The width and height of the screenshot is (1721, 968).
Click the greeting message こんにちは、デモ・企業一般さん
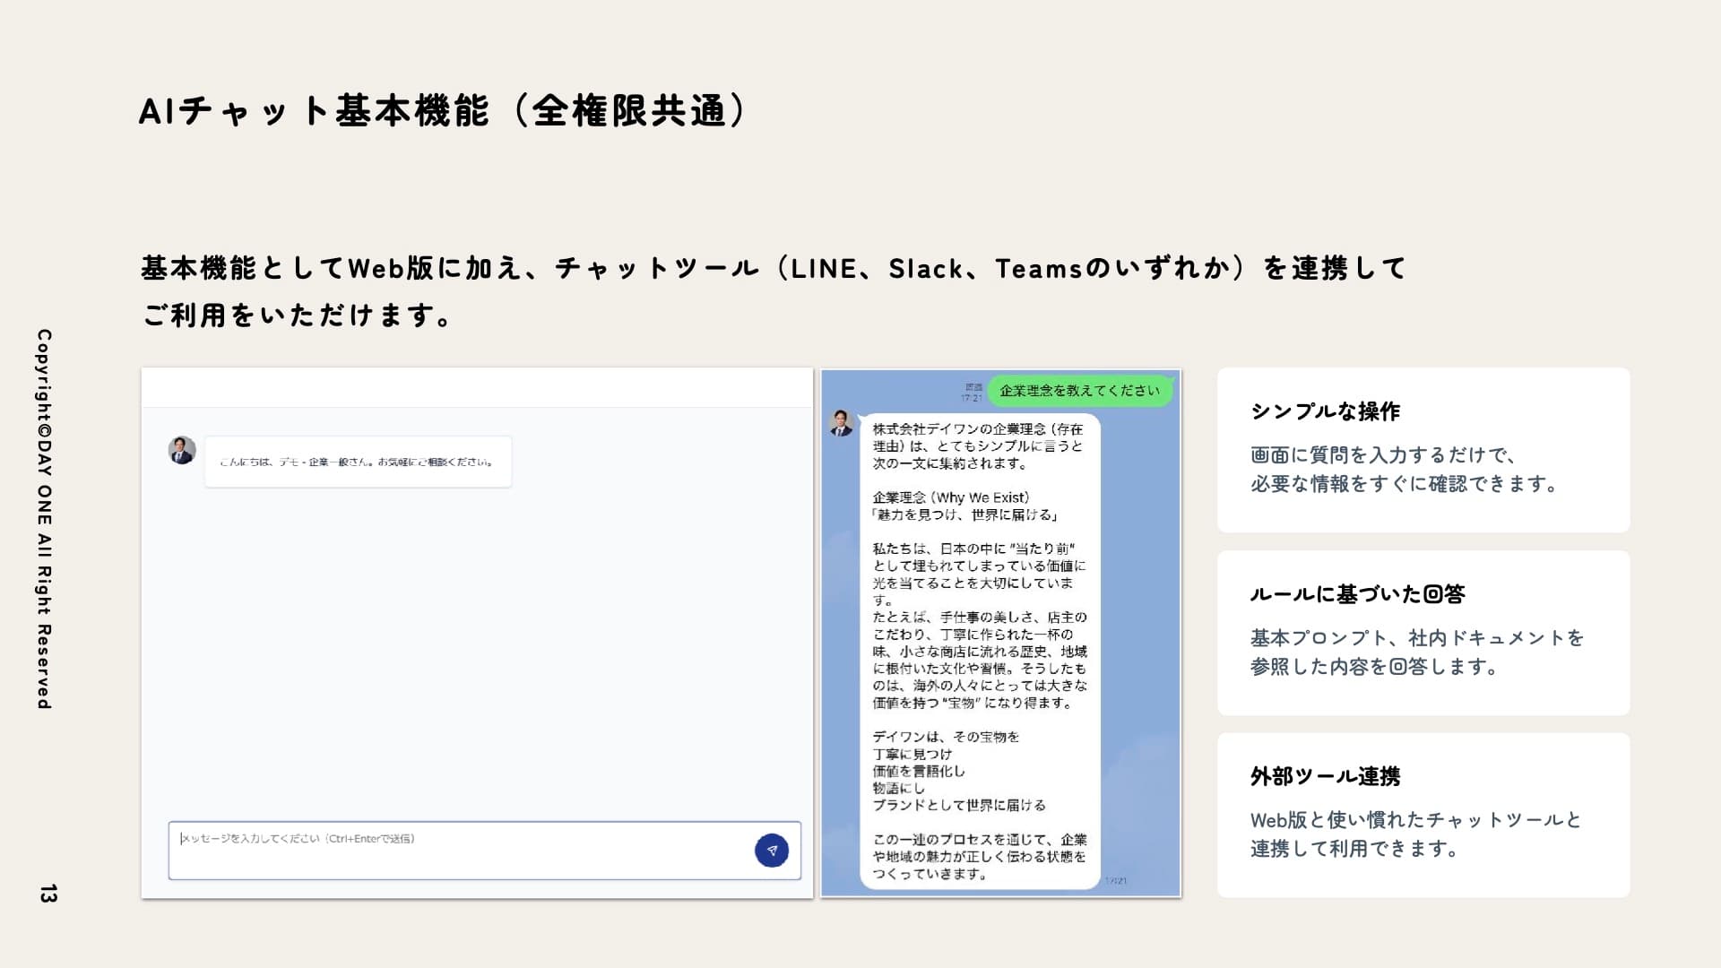point(357,460)
